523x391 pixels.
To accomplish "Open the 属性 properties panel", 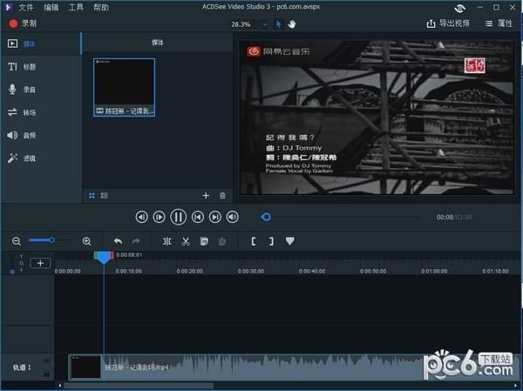I will tap(499, 24).
